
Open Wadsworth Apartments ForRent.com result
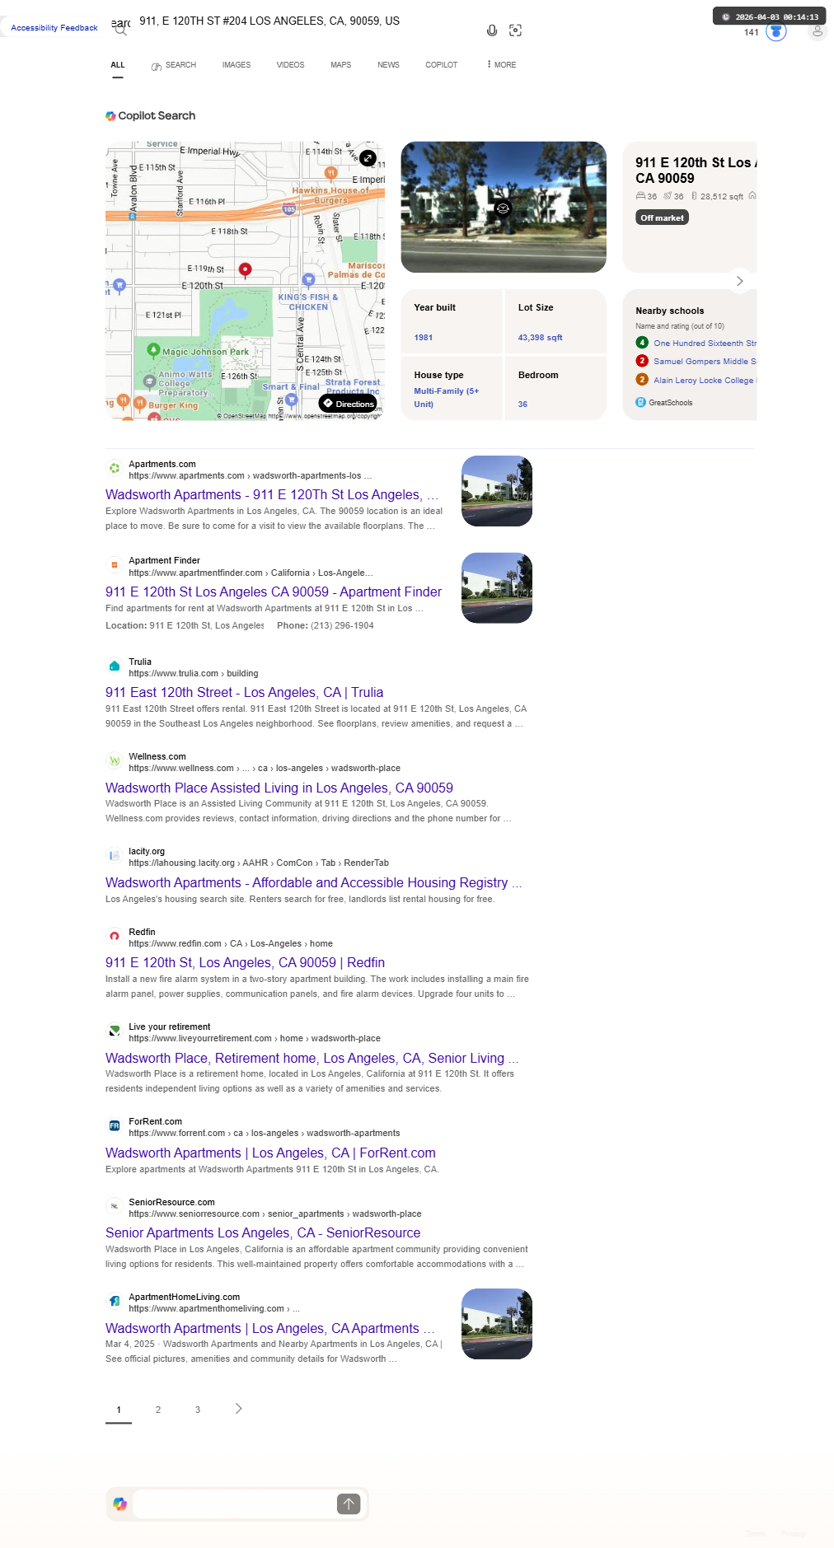271,1153
